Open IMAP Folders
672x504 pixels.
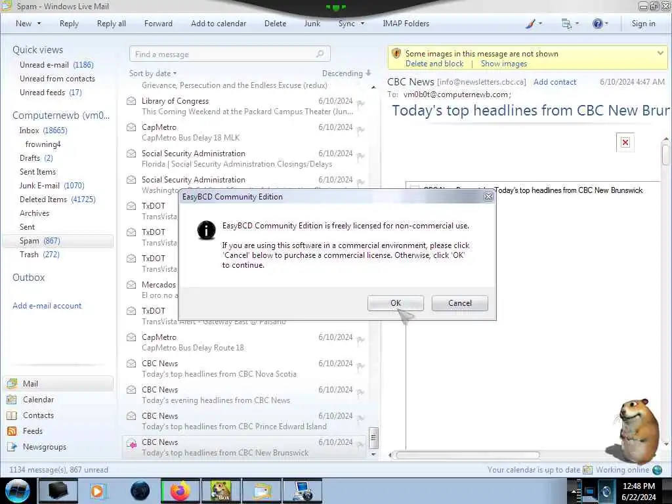click(x=406, y=24)
